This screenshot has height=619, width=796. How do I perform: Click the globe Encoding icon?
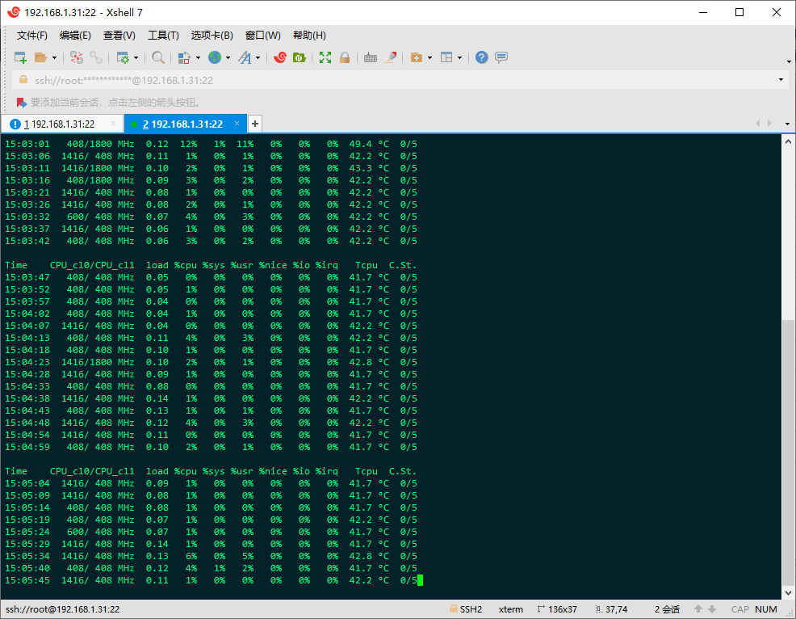click(x=215, y=57)
